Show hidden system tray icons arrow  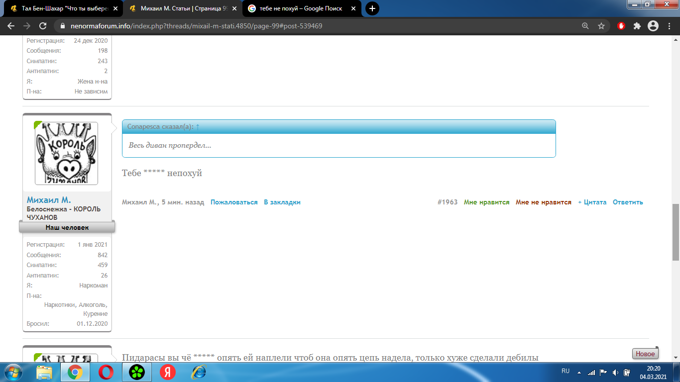pos(579,372)
